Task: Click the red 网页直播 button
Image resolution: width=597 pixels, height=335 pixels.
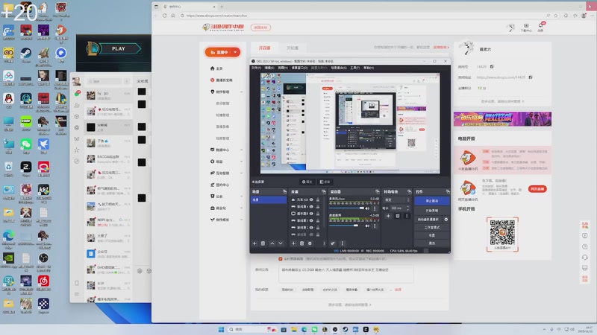Action: pyautogui.click(x=537, y=189)
